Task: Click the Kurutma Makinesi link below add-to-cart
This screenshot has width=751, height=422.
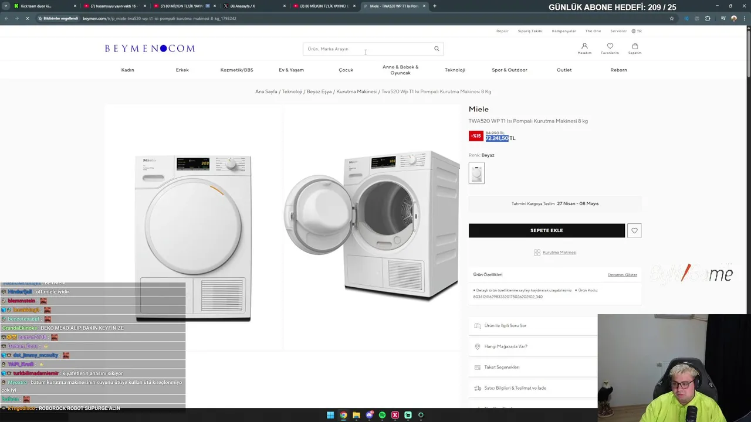Action: [560, 253]
